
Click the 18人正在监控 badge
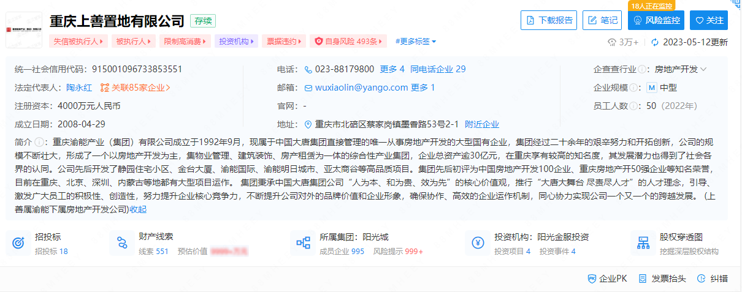[651, 6]
